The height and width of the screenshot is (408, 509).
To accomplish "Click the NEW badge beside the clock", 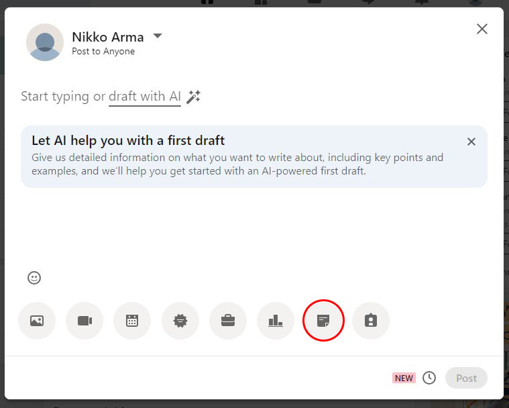I will coord(404,378).
